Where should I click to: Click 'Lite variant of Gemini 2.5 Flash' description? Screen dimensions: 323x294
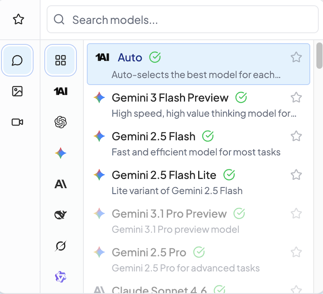pos(177,191)
